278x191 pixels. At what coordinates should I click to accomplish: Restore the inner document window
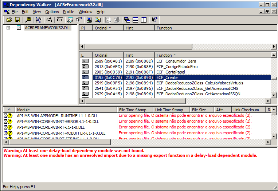(267, 12)
